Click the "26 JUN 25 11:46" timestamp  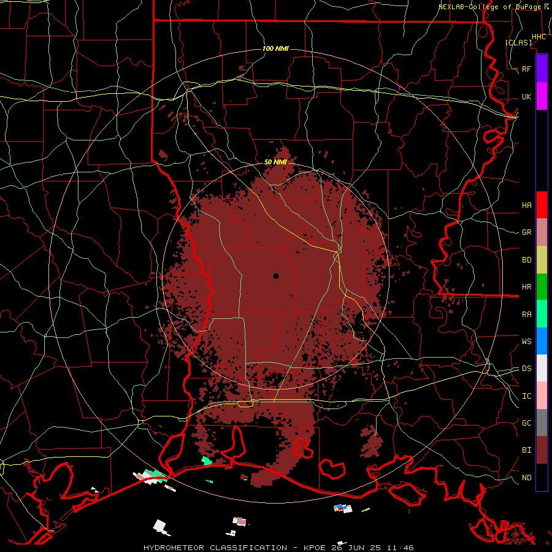tap(372, 548)
